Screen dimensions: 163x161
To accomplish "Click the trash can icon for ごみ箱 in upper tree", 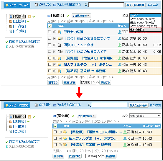I will pyautogui.click(x=11, y=31).
